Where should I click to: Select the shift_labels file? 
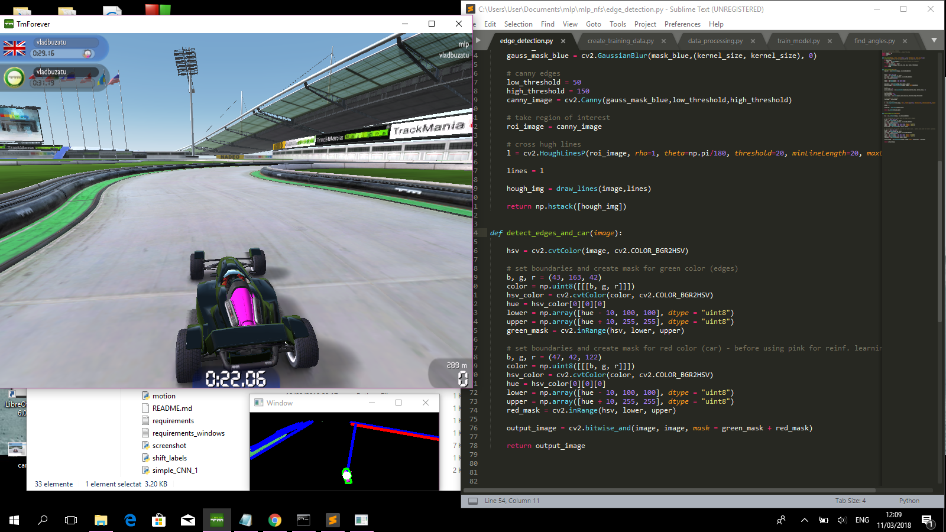169,458
